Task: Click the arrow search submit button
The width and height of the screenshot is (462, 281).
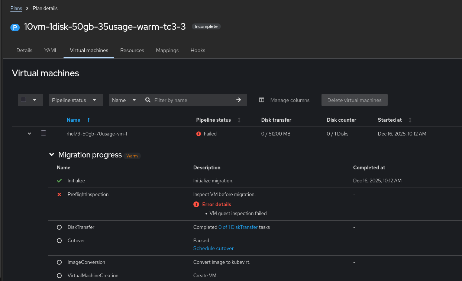Action: [239, 100]
